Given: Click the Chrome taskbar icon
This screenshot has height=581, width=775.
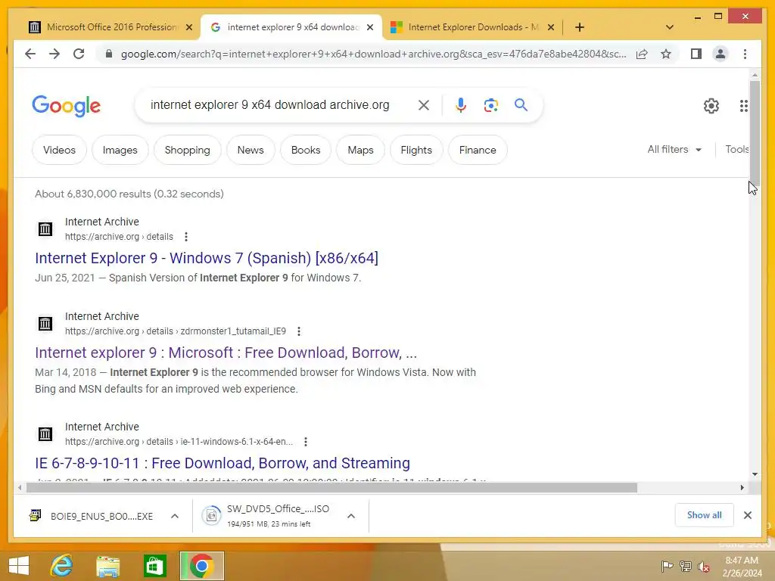Looking at the screenshot, I should (201, 566).
